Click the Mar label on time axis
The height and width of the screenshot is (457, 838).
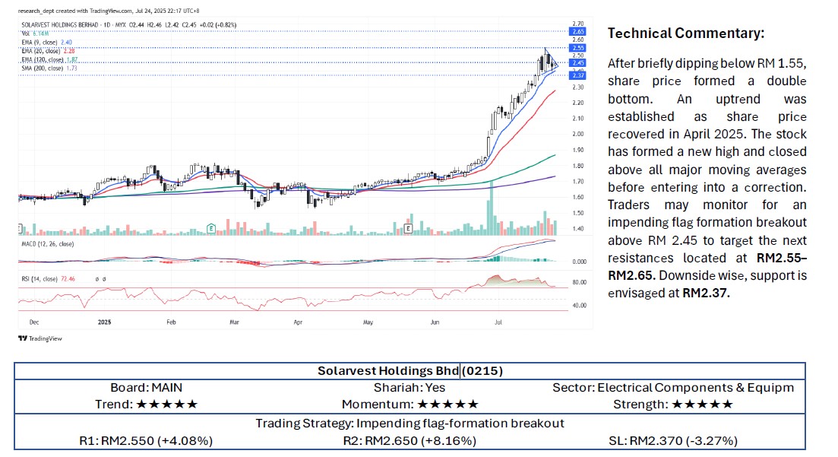tap(234, 322)
